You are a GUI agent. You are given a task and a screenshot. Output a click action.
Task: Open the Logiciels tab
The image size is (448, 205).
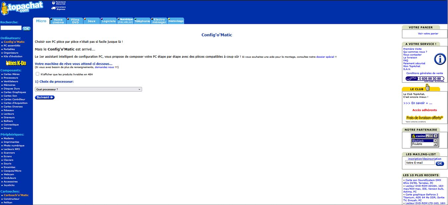(109, 21)
